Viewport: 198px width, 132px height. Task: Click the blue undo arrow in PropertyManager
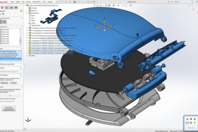(x=3, y=14)
